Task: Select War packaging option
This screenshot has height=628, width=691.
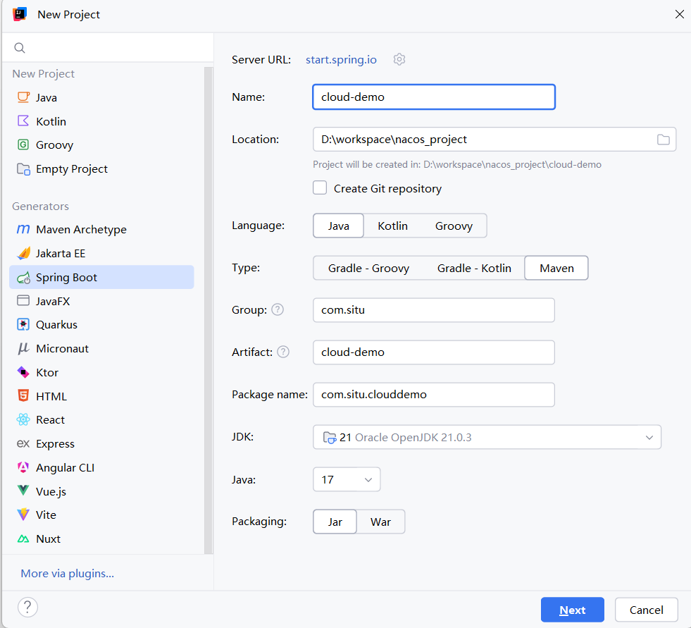Action: pyautogui.click(x=381, y=522)
